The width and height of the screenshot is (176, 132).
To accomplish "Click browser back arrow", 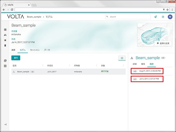I will click(x=4, y=10).
